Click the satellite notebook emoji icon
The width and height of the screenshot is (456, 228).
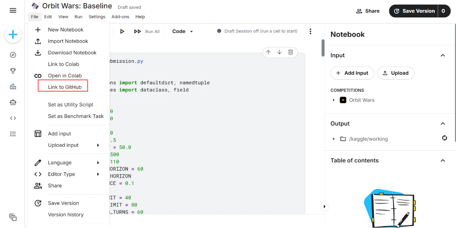point(35,6)
